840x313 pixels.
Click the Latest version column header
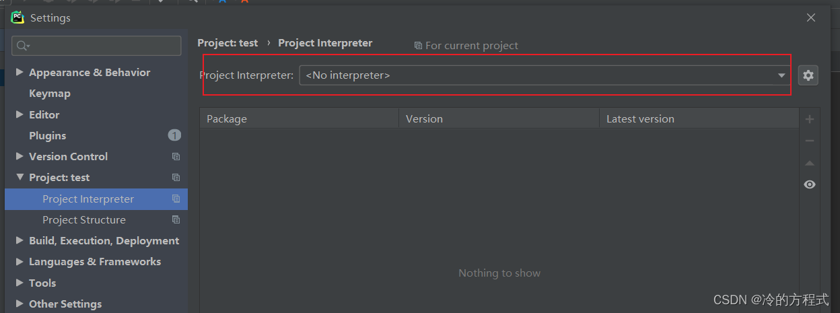[698, 119]
